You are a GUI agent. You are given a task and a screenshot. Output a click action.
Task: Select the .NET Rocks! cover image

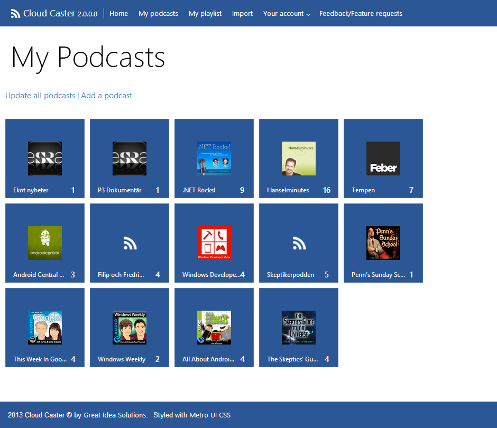pyautogui.click(x=214, y=159)
